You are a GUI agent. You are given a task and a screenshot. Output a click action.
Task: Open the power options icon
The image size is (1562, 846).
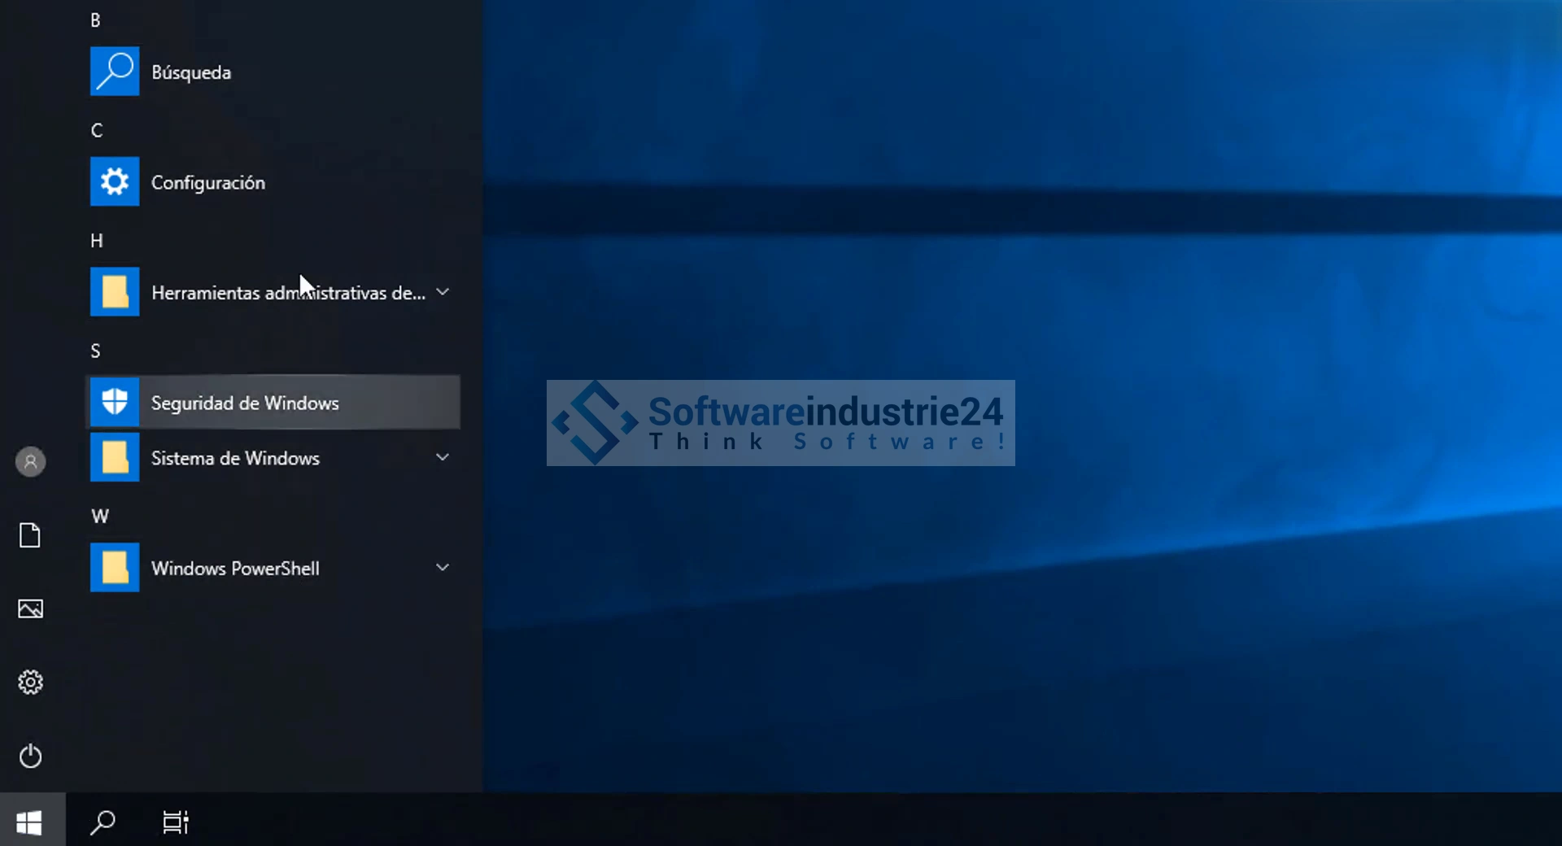(x=31, y=756)
